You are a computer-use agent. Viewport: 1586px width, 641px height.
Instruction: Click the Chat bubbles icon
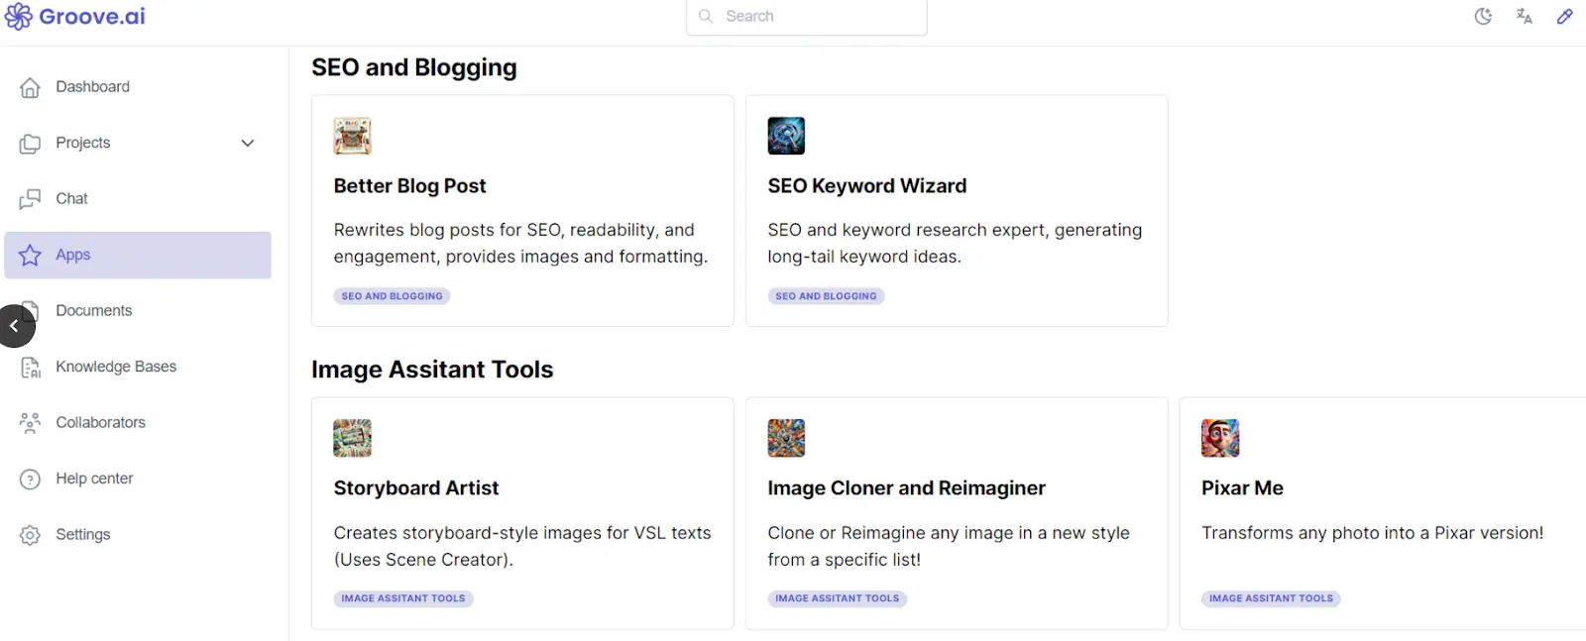tap(31, 199)
